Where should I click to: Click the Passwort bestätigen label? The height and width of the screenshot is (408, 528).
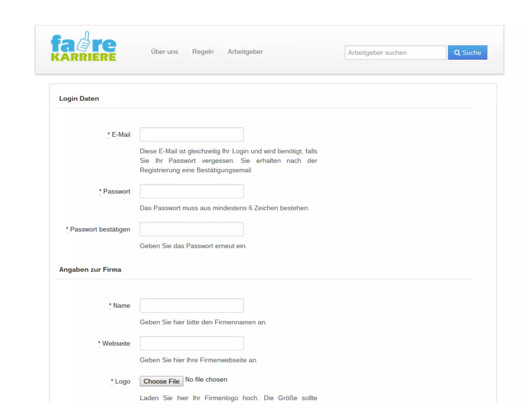pos(98,230)
